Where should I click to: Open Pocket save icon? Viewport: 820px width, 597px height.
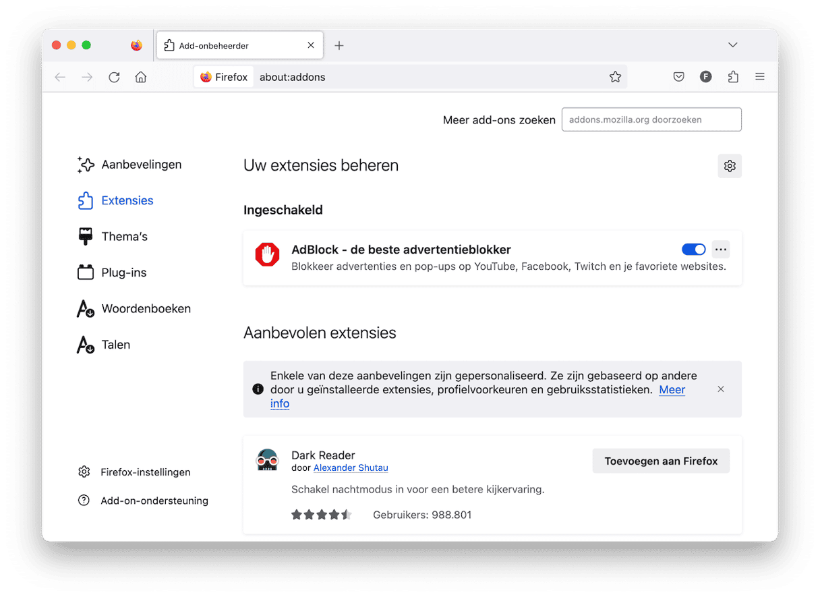679,77
